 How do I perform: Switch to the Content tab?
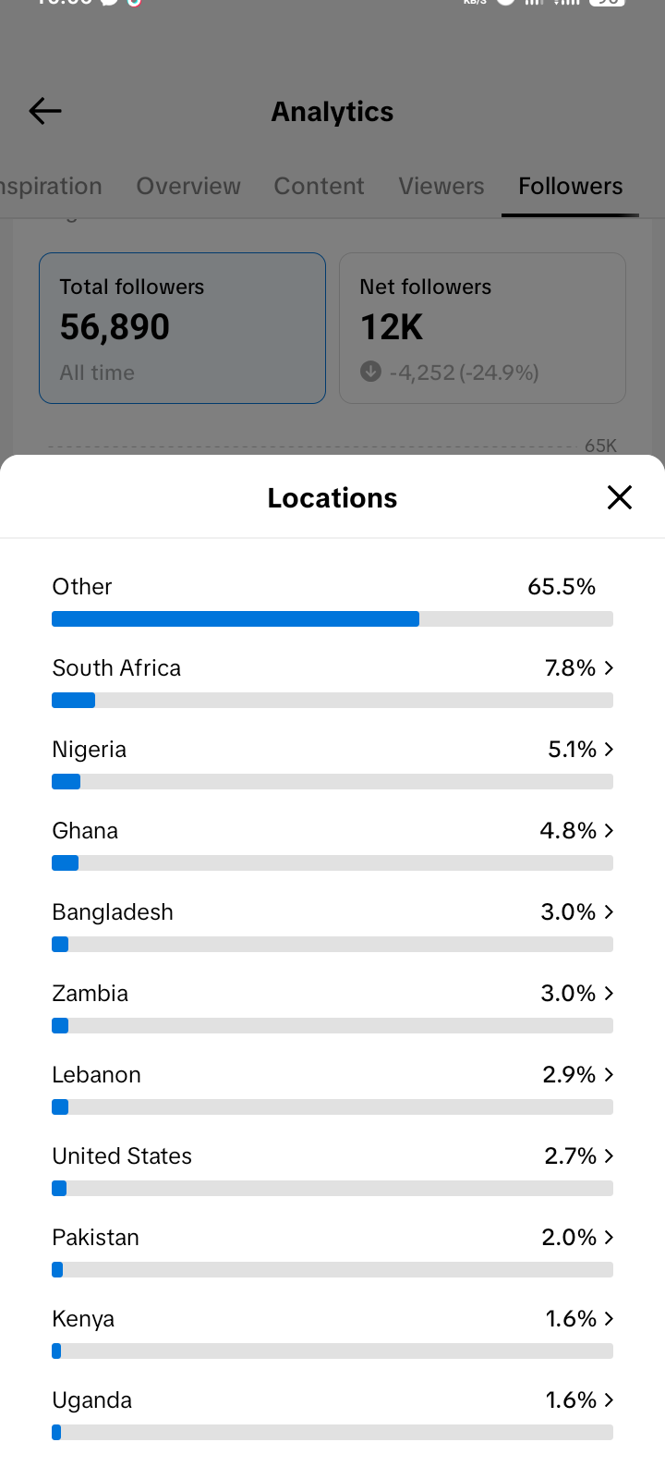[319, 186]
